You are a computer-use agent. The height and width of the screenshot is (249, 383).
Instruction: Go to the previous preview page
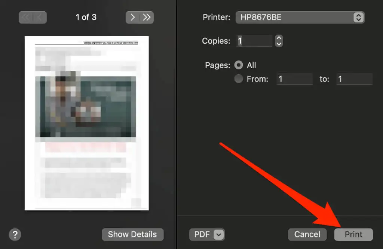[39, 17]
